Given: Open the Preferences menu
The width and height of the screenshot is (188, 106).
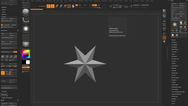Looking at the screenshot, I should click(x=97, y=1).
